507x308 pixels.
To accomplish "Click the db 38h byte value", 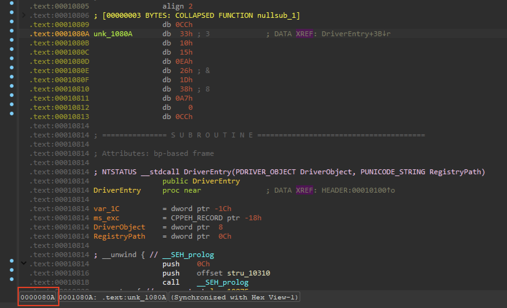I will (x=186, y=89).
